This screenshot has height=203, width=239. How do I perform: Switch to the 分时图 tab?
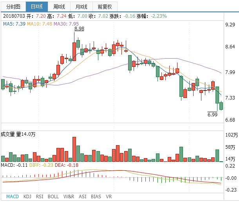[13, 7]
